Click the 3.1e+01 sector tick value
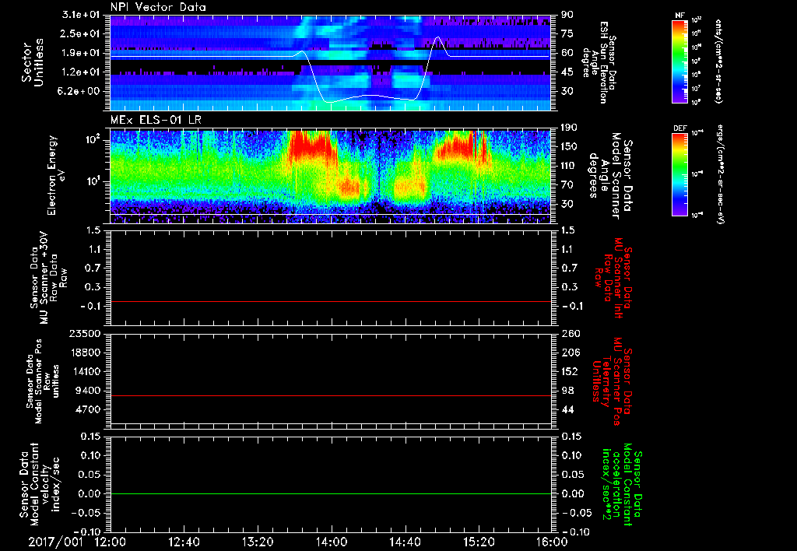 coord(81,15)
